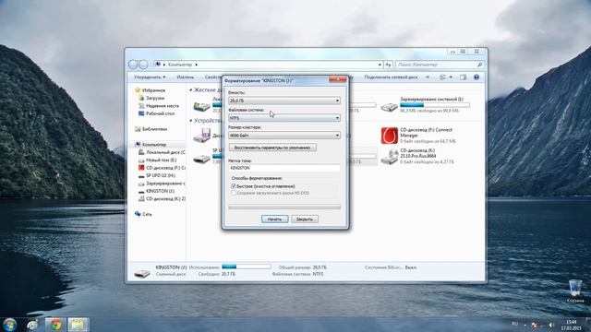
Task: Click the Извлечь toolbar command
Action: pyautogui.click(x=186, y=77)
